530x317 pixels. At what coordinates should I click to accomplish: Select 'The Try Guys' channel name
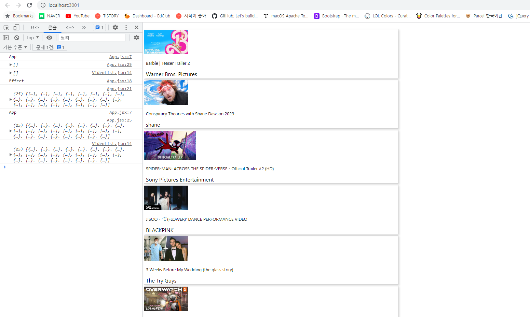point(161,281)
